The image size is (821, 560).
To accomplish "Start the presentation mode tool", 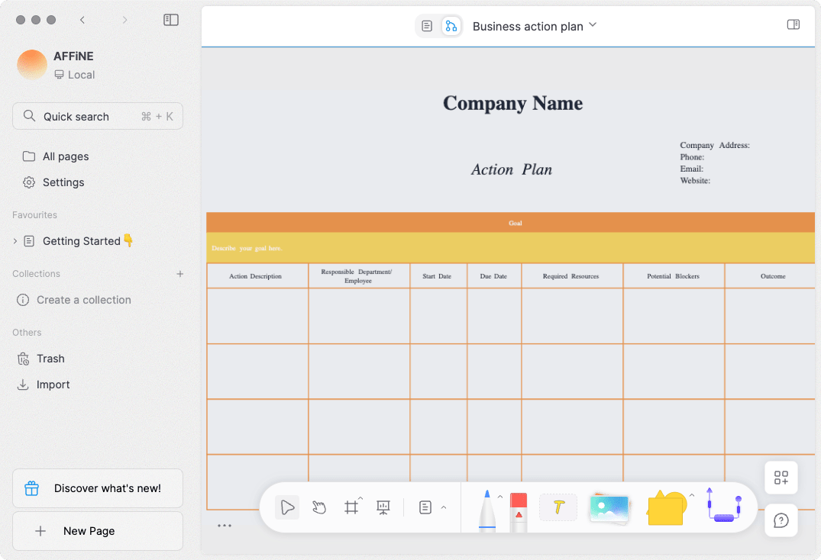I will (x=383, y=507).
